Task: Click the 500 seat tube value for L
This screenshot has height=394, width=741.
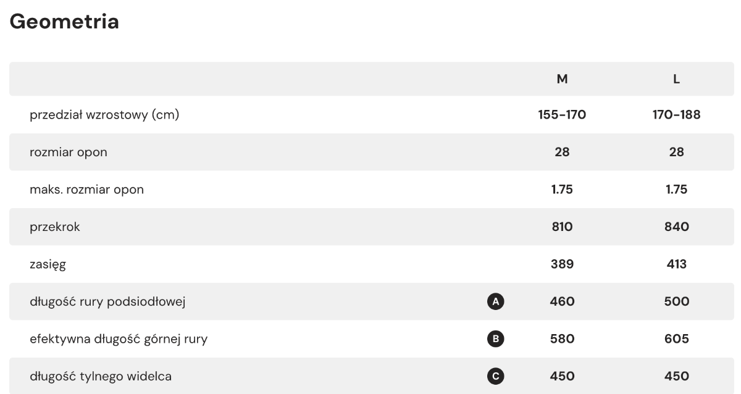Action: click(677, 301)
